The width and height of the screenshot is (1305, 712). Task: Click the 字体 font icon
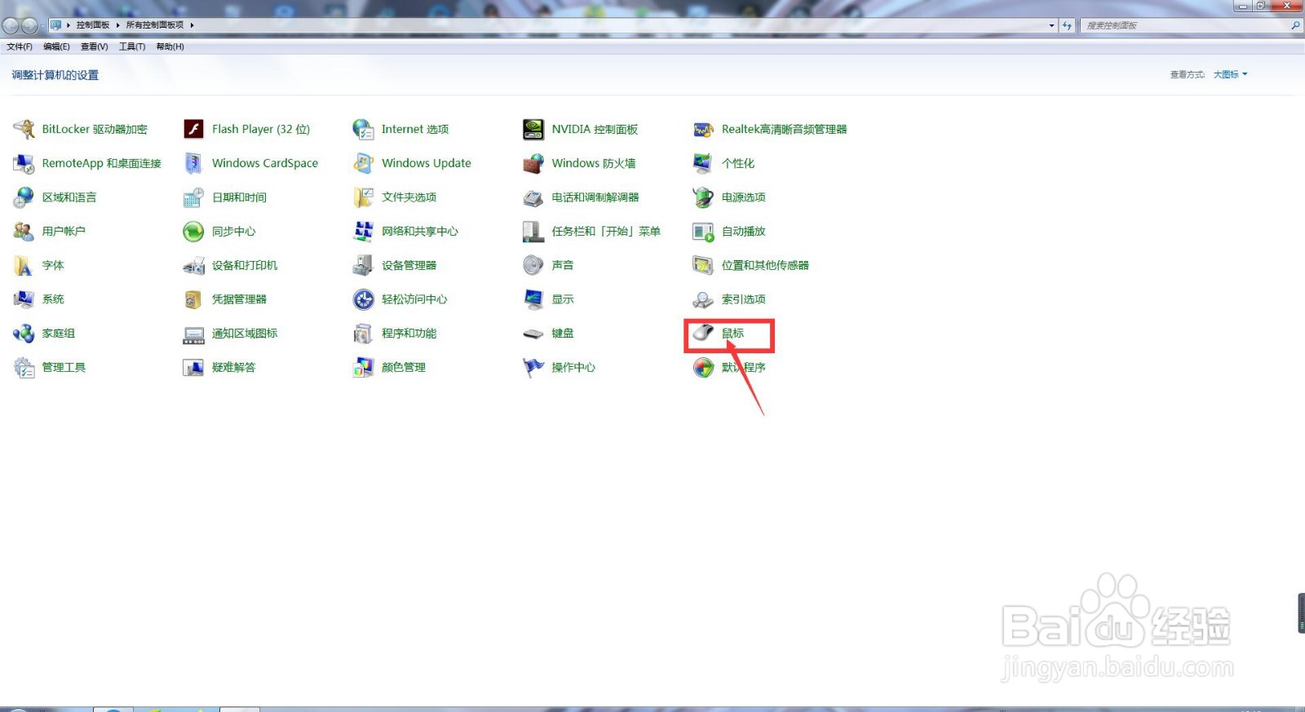click(24, 265)
